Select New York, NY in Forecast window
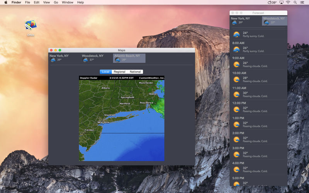 pyautogui.click(x=240, y=20)
